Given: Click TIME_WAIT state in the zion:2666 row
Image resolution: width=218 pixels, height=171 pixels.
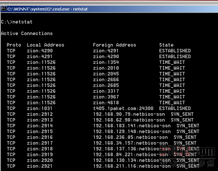Looking at the screenshot, I should pos(172,80).
